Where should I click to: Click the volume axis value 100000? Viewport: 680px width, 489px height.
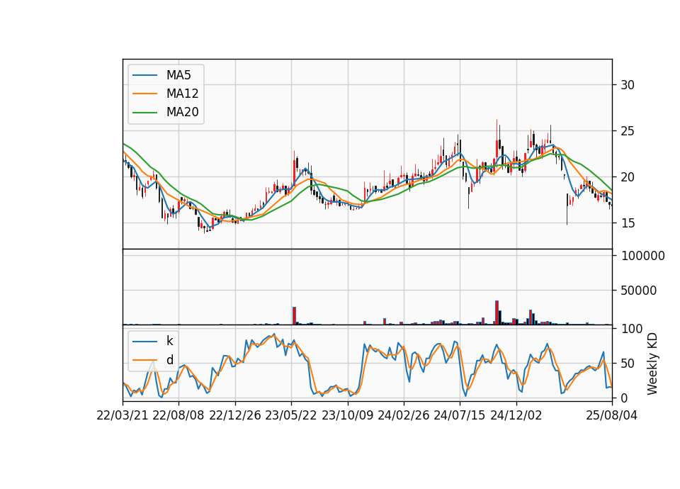pyautogui.click(x=642, y=256)
